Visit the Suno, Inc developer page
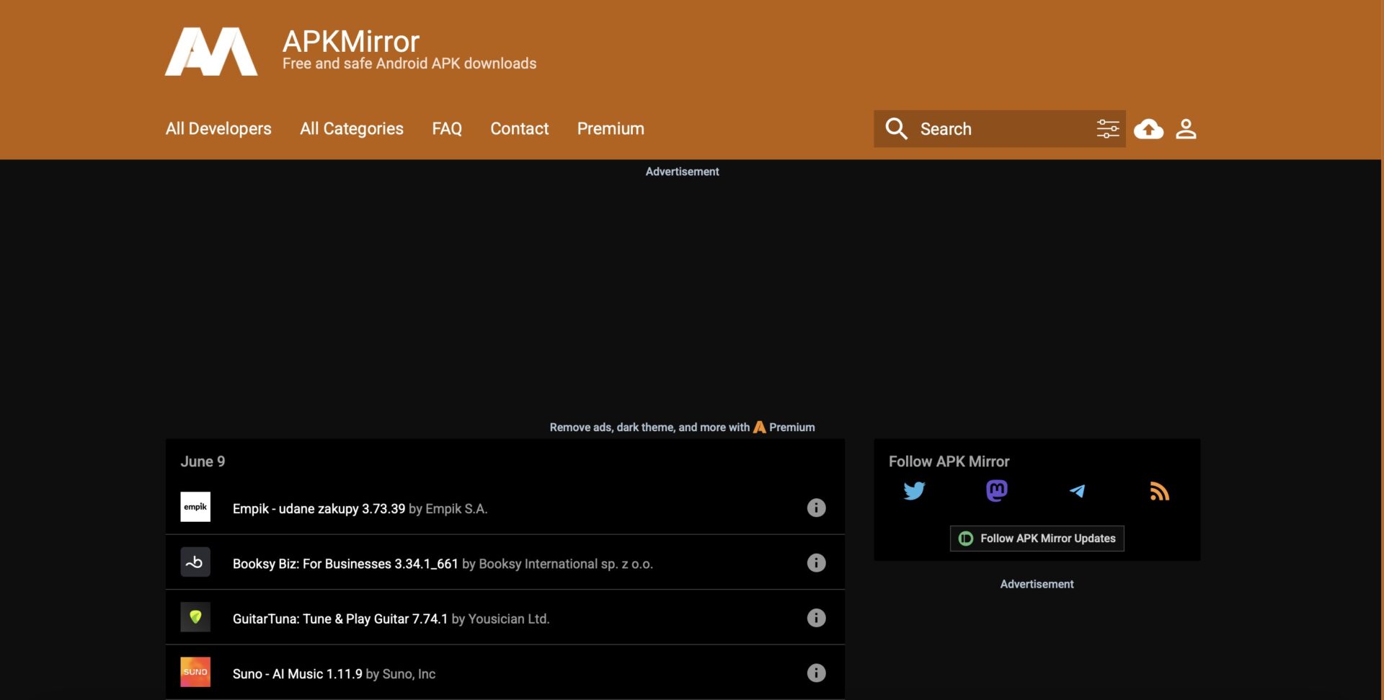The image size is (1384, 700). click(409, 673)
